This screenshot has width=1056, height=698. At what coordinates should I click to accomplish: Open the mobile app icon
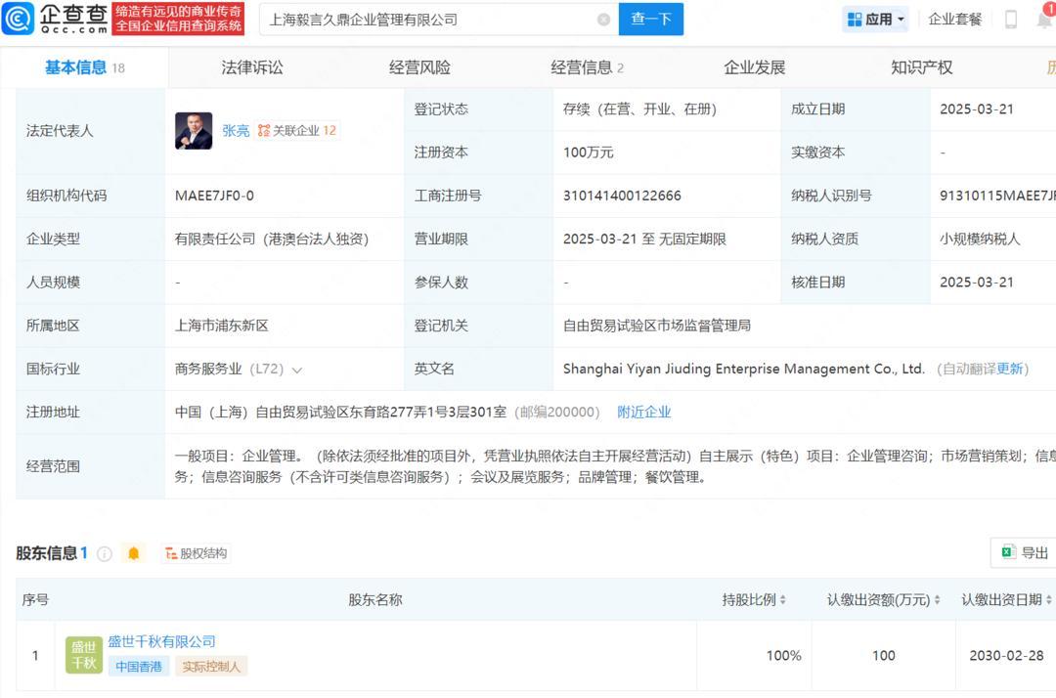(1011, 20)
